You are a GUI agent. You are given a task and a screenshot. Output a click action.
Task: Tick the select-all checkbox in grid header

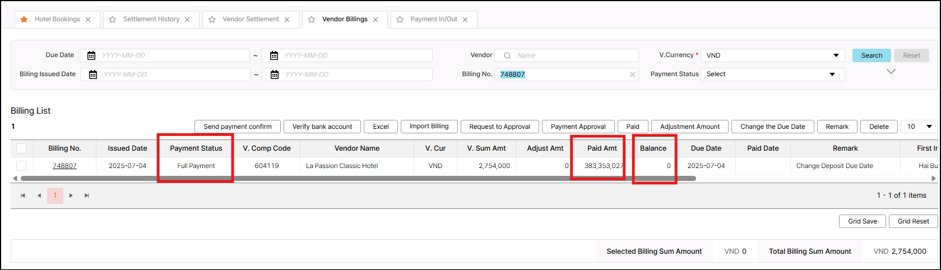[x=21, y=148]
